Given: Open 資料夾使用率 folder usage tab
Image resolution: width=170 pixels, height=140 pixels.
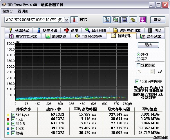Looking at the screenshot, I should (x=127, y=30).
